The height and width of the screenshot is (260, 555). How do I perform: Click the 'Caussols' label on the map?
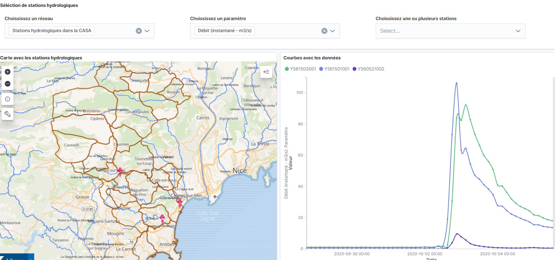(72, 145)
